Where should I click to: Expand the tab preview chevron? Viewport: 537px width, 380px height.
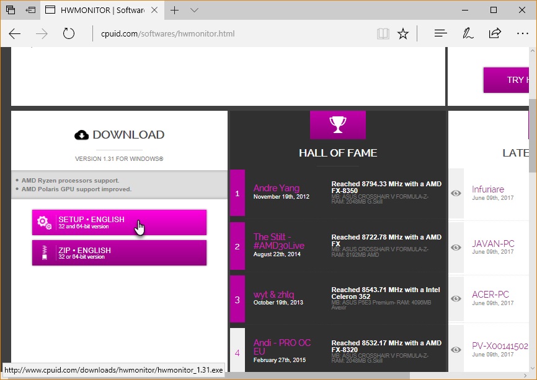pos(195,11)
